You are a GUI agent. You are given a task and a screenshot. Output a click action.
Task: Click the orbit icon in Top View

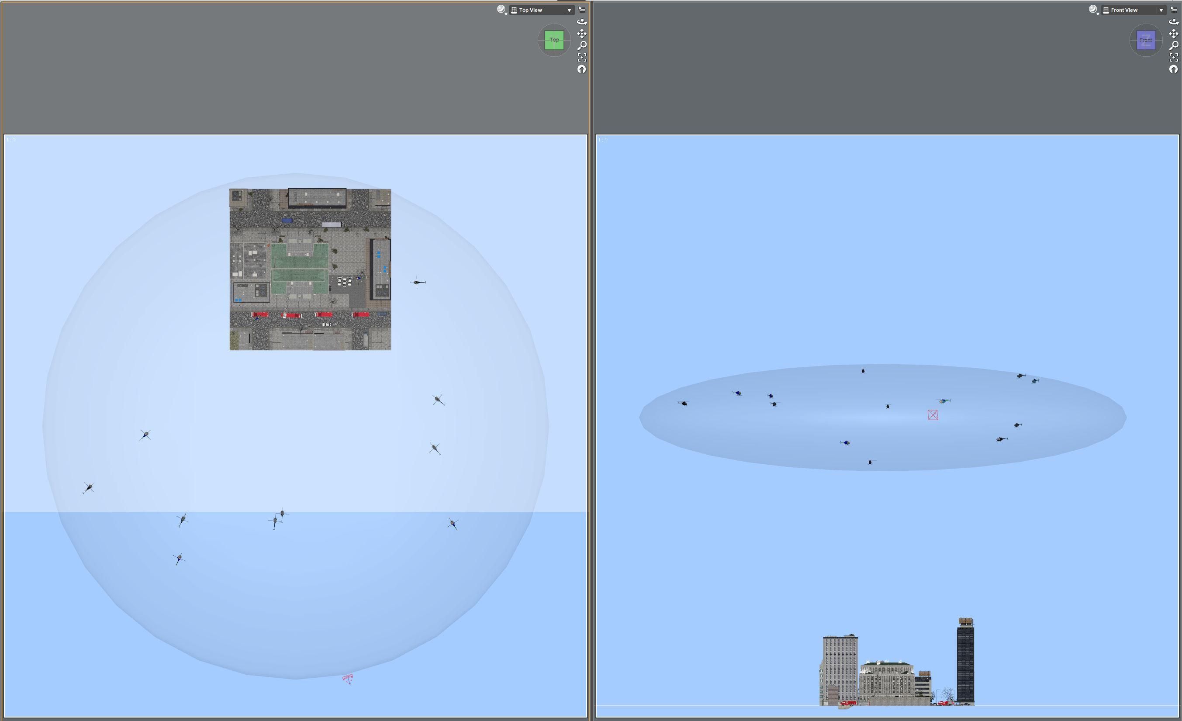581,21
